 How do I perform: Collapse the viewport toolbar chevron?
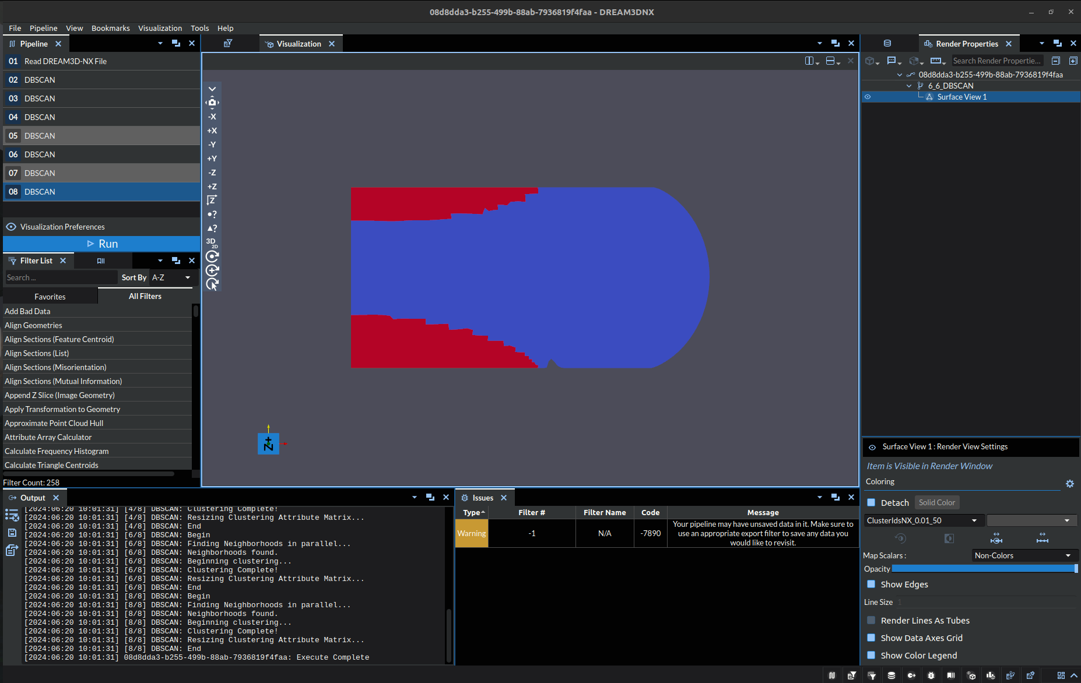[212, 89]
